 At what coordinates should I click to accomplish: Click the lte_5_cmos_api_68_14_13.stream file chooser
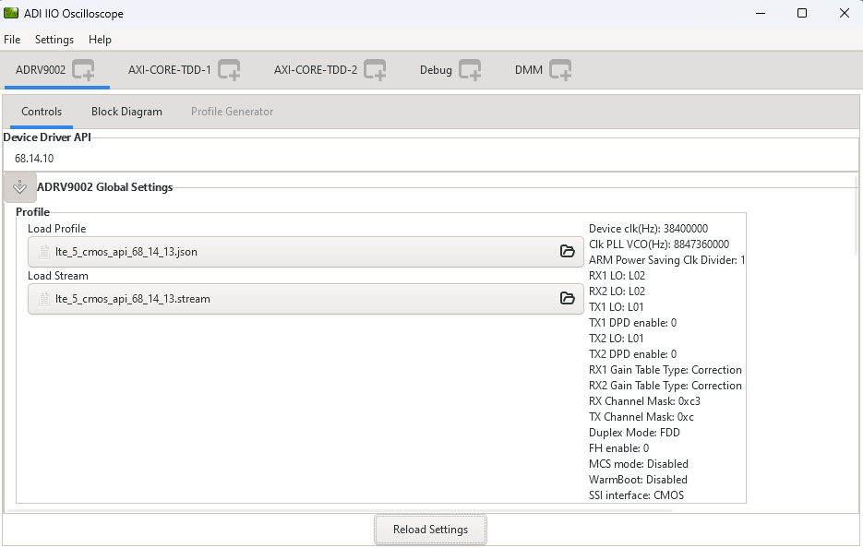point(306,299)
